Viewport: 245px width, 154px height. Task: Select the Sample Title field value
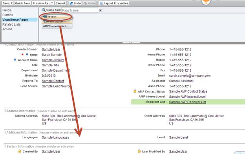(x=50, y=65)
